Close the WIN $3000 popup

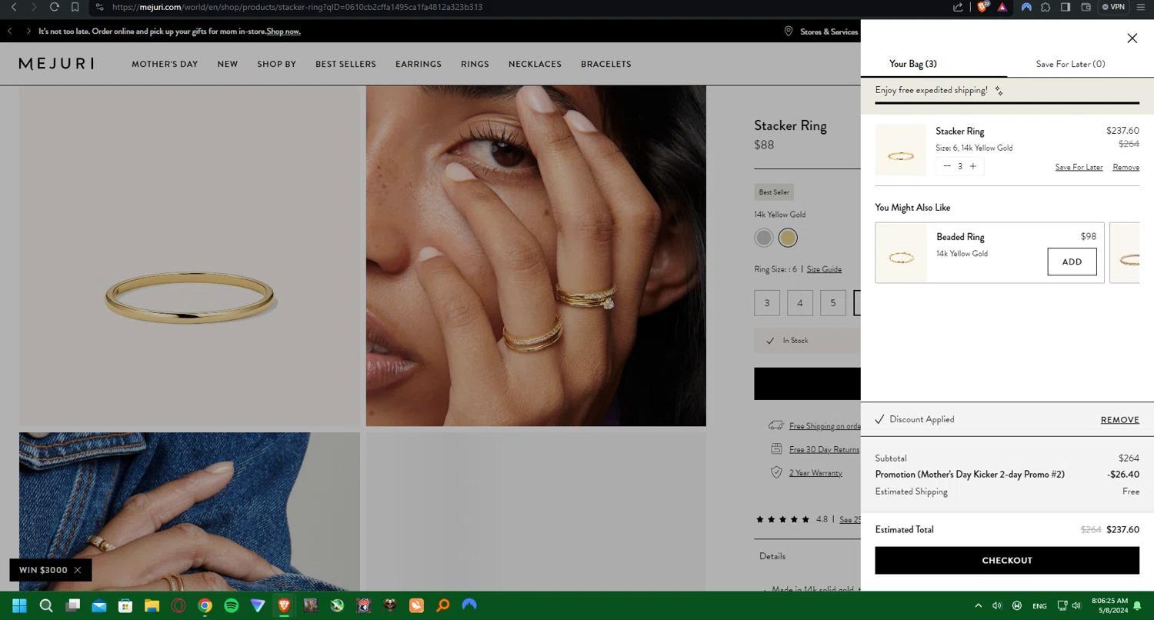point(78,570)
